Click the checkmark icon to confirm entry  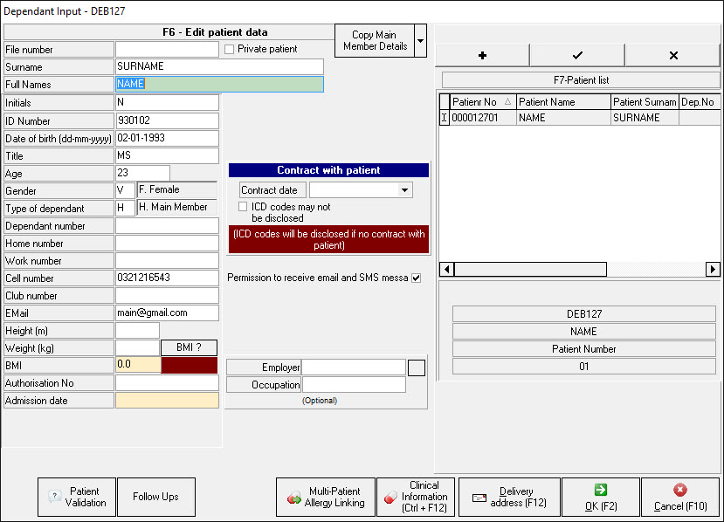(577, 55)
